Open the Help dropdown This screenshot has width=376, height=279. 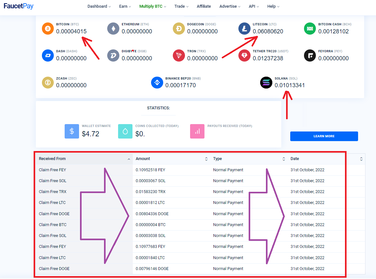pyautogui.click(x=273, y=6)
